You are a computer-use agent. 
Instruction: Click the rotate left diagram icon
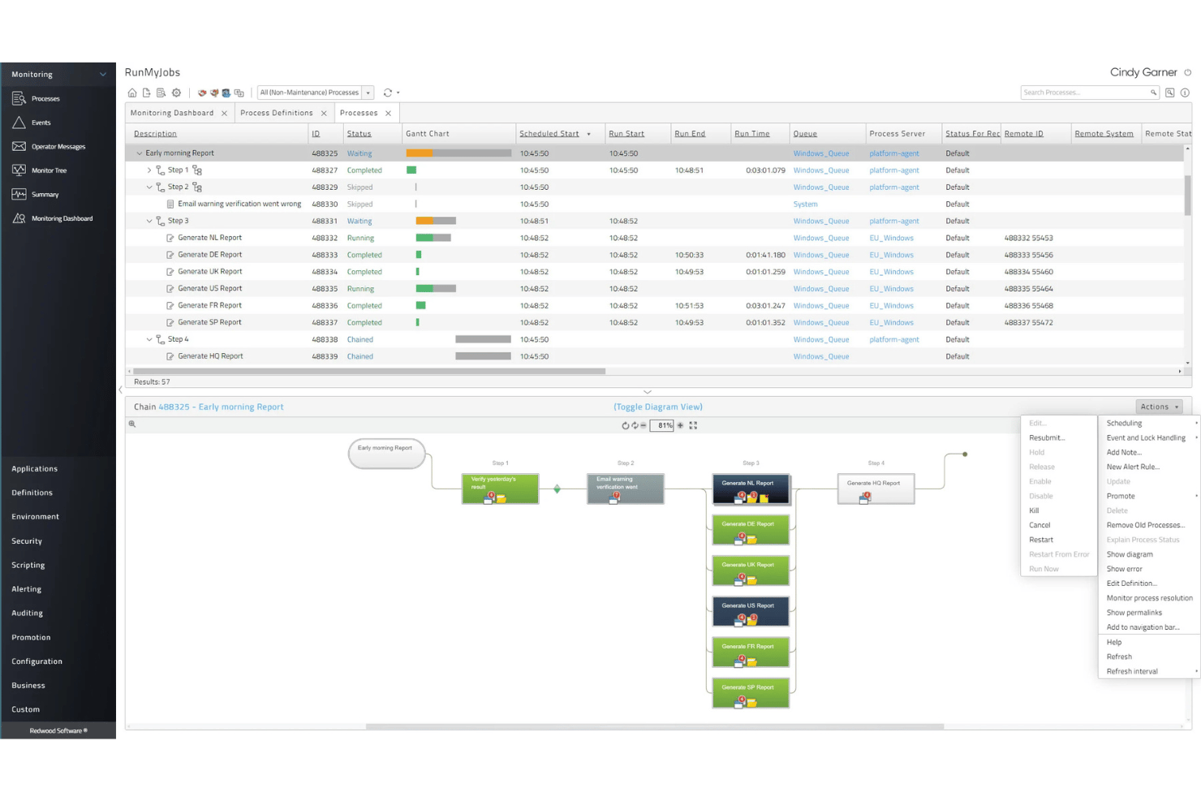625,425
